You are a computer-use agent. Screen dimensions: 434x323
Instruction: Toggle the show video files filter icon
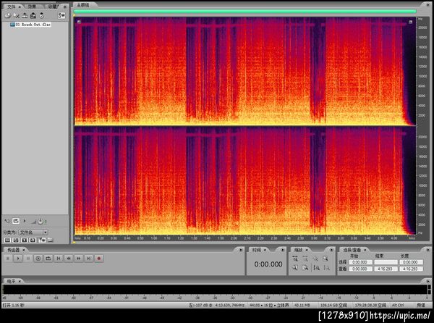tap(25, 240)
